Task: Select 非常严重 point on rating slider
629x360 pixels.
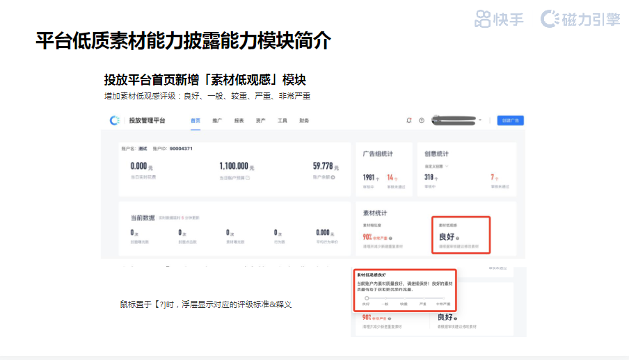Action: click(x=443, y=298)
